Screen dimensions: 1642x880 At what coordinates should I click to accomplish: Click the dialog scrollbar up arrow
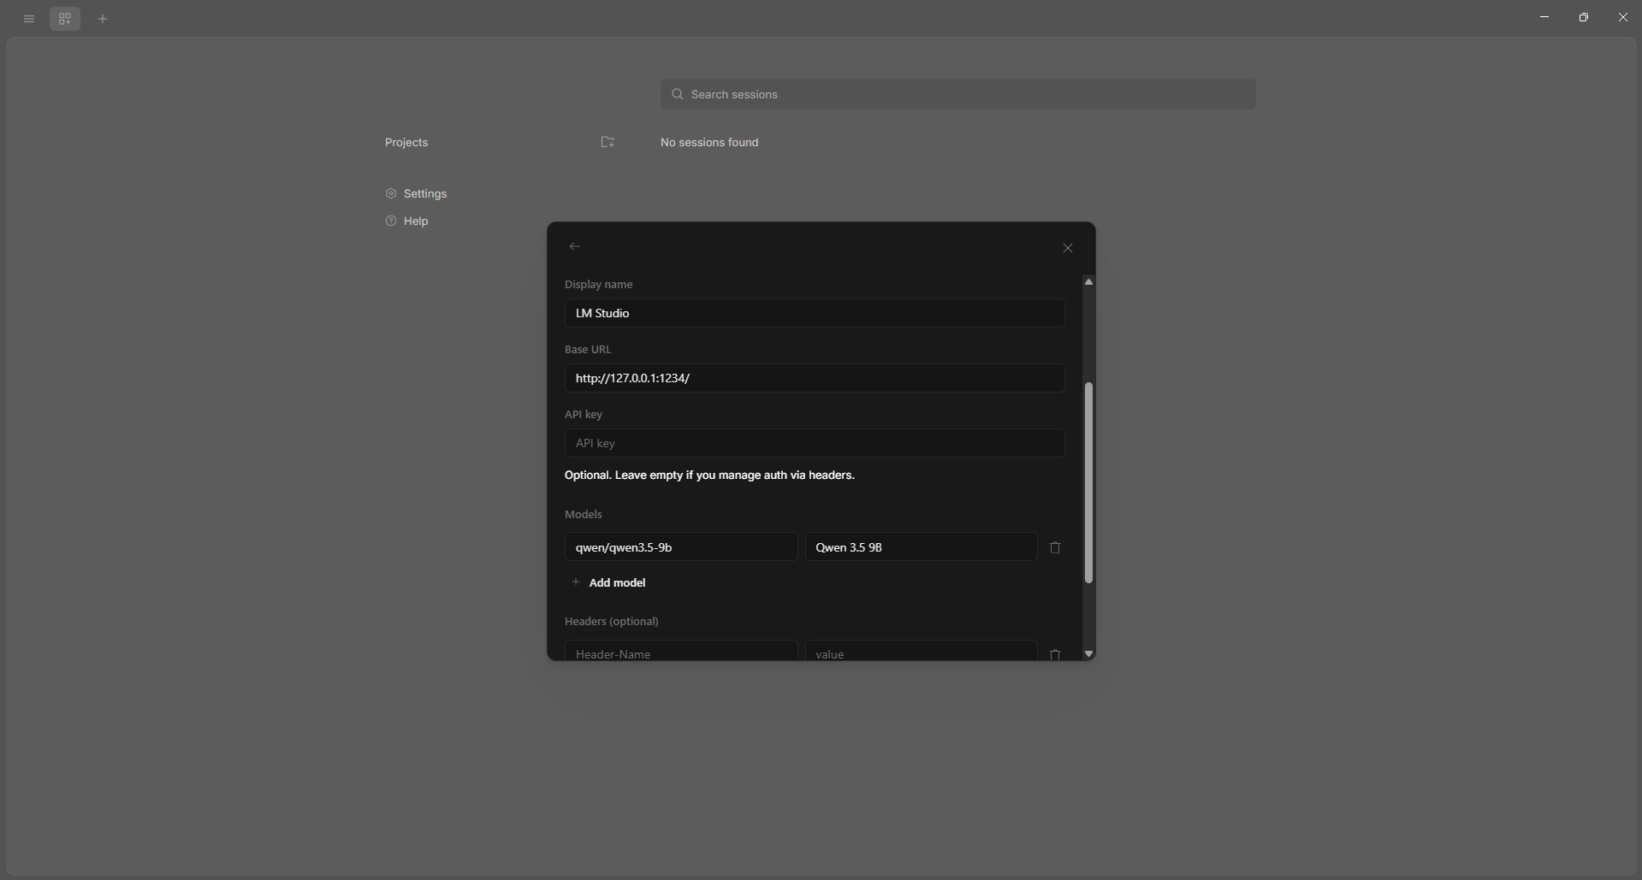pyautogui.click(x=1088, y=282)
